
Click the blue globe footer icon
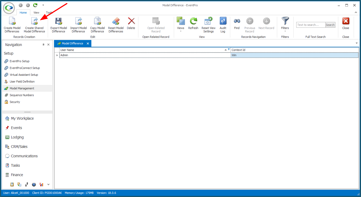[34, 184]
